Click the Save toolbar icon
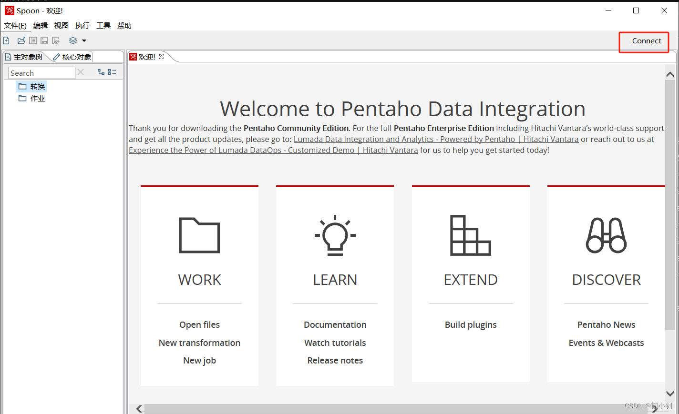Image resolution: width=679 pixels, height=414 pixels. [44, 40]
